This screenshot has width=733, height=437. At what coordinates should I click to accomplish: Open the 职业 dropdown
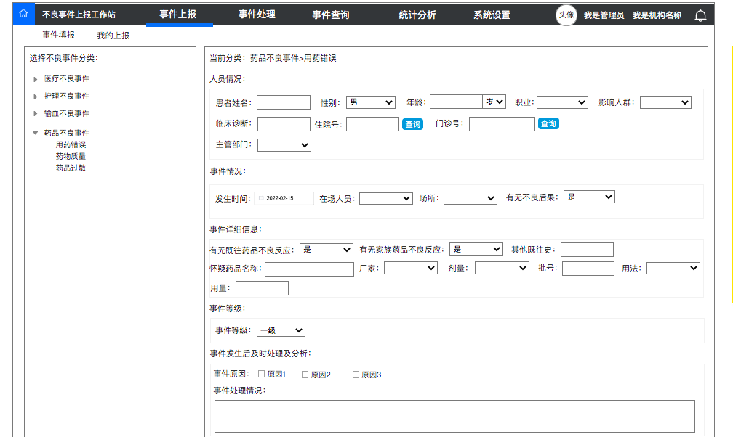click(562, 102)
